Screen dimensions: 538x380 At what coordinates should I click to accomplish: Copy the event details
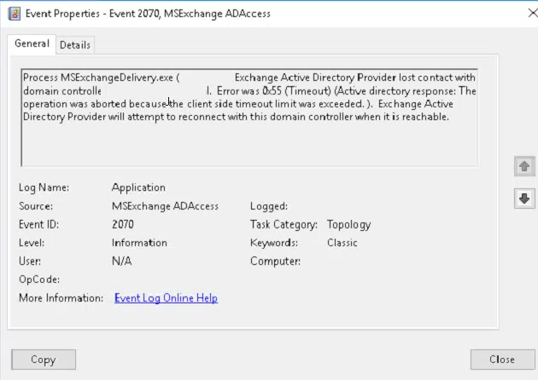click(x=44, y=360)
